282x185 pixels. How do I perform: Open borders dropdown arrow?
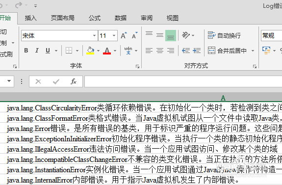pyautogui.click(x=77, y=51)
